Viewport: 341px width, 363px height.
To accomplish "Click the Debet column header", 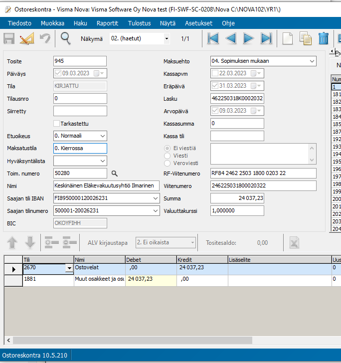I will [x=151, y=260].
